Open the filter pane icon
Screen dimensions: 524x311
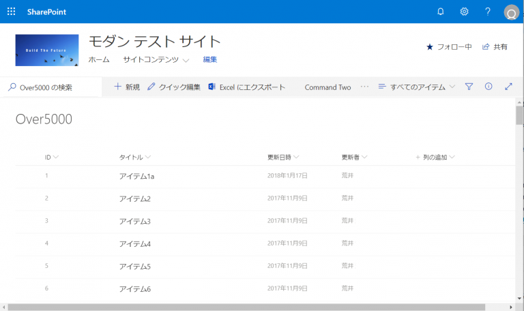tap(469, 87)
